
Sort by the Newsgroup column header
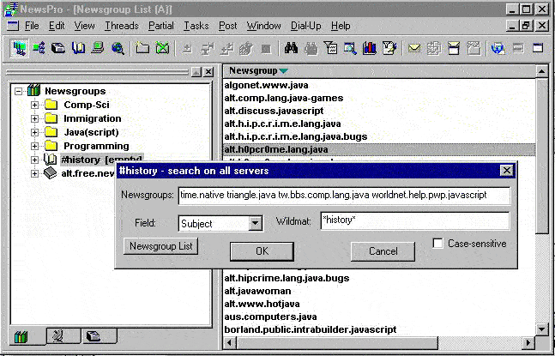379,71
